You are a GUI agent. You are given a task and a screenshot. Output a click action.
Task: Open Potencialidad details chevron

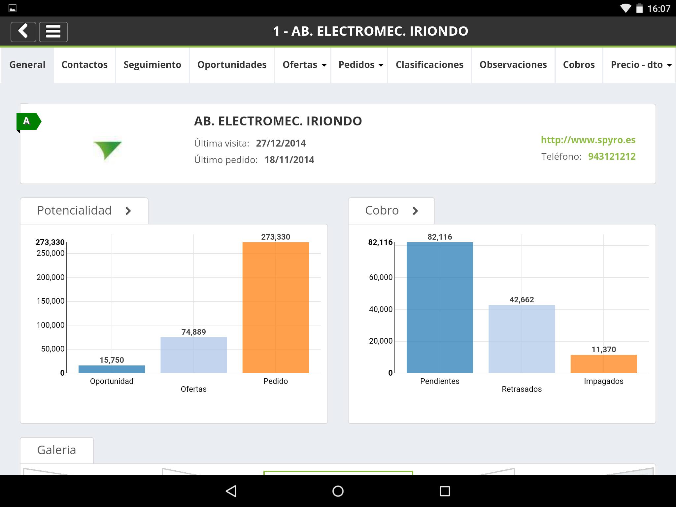click(x=128, y=211)
